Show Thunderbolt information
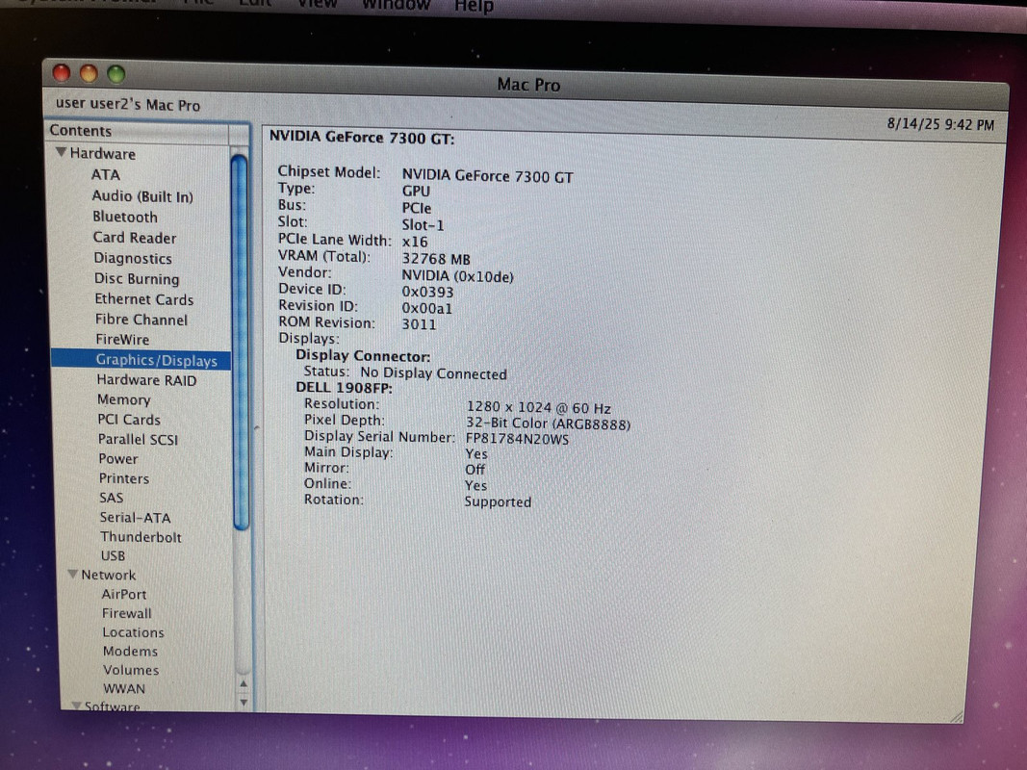The height and width of the screenshot is (770, 1027). coord(141,537)
